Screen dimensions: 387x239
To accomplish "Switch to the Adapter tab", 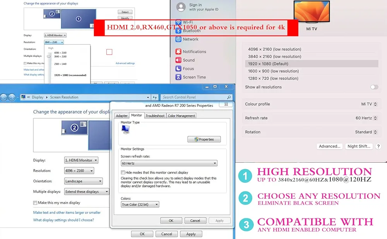I will coord(122,115).
